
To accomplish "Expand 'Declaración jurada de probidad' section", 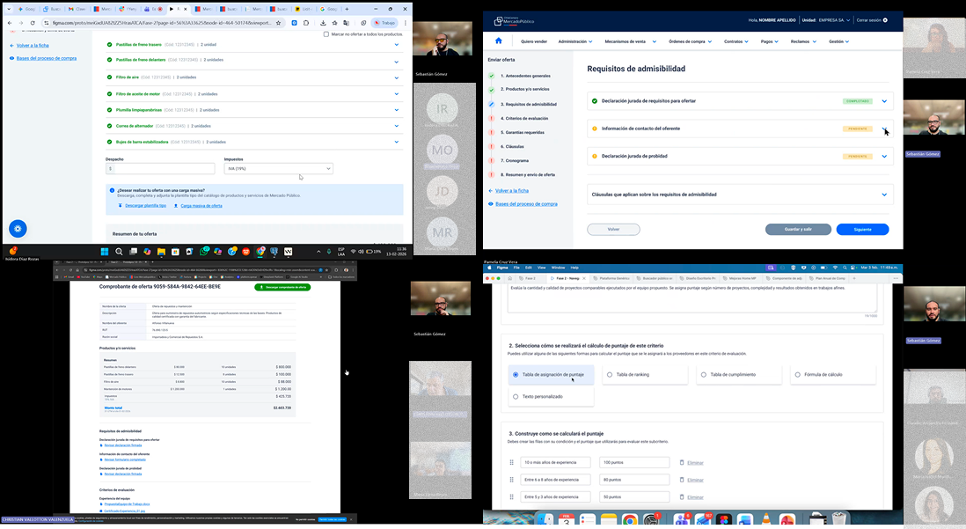I will pyautogui.click(x=884, y=156).
